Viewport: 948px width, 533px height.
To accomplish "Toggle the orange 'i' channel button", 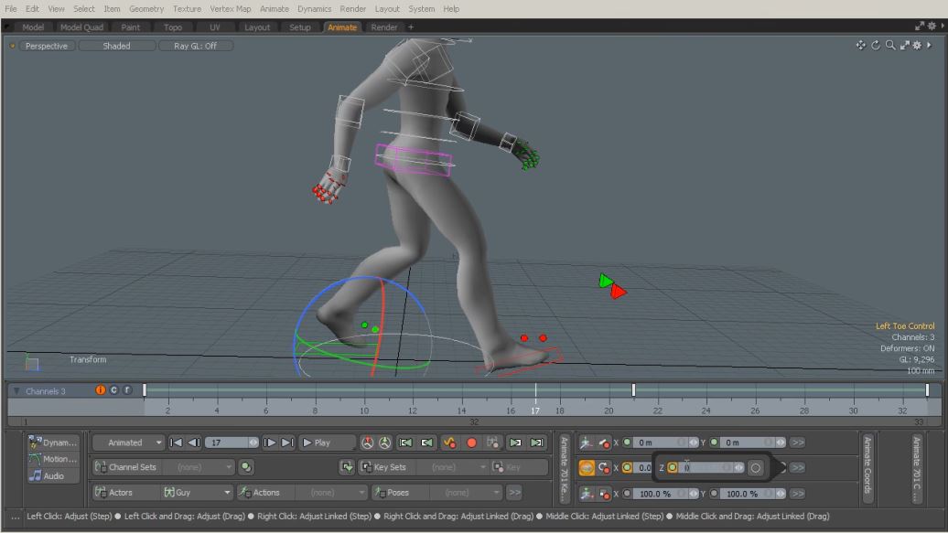I will [x=101, y=390].
